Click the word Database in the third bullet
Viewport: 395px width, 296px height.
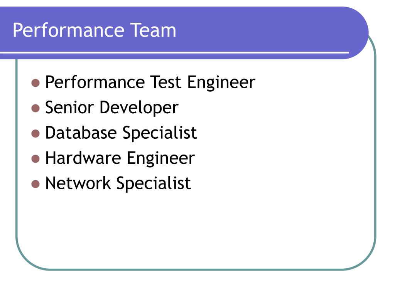[x=81, y=133]
